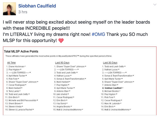Image resolution: width=159 pixels, height=118 pixels.
Task: Open Siobhan Caulfield's profile picture
Action: [x=9, y=9]
